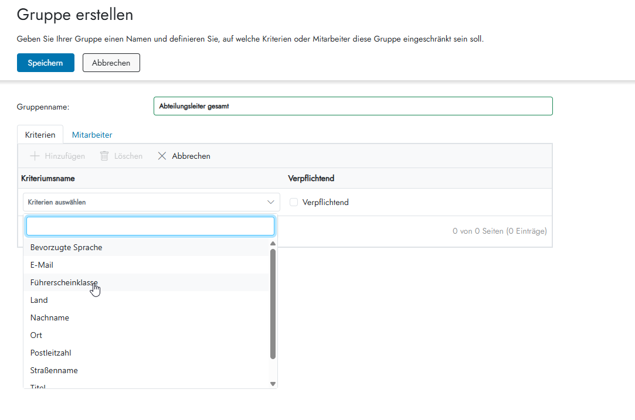The image size is (635, 420).
Task: Click the dropdown list scrollbar thumb
Action: pos(273,303)
